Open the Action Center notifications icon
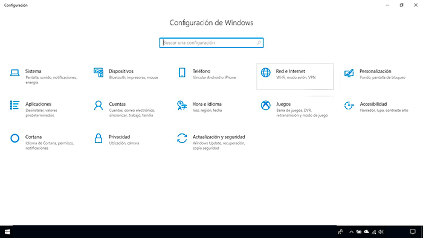The width and height of the screenshot is (423, 238). (413, 232)
